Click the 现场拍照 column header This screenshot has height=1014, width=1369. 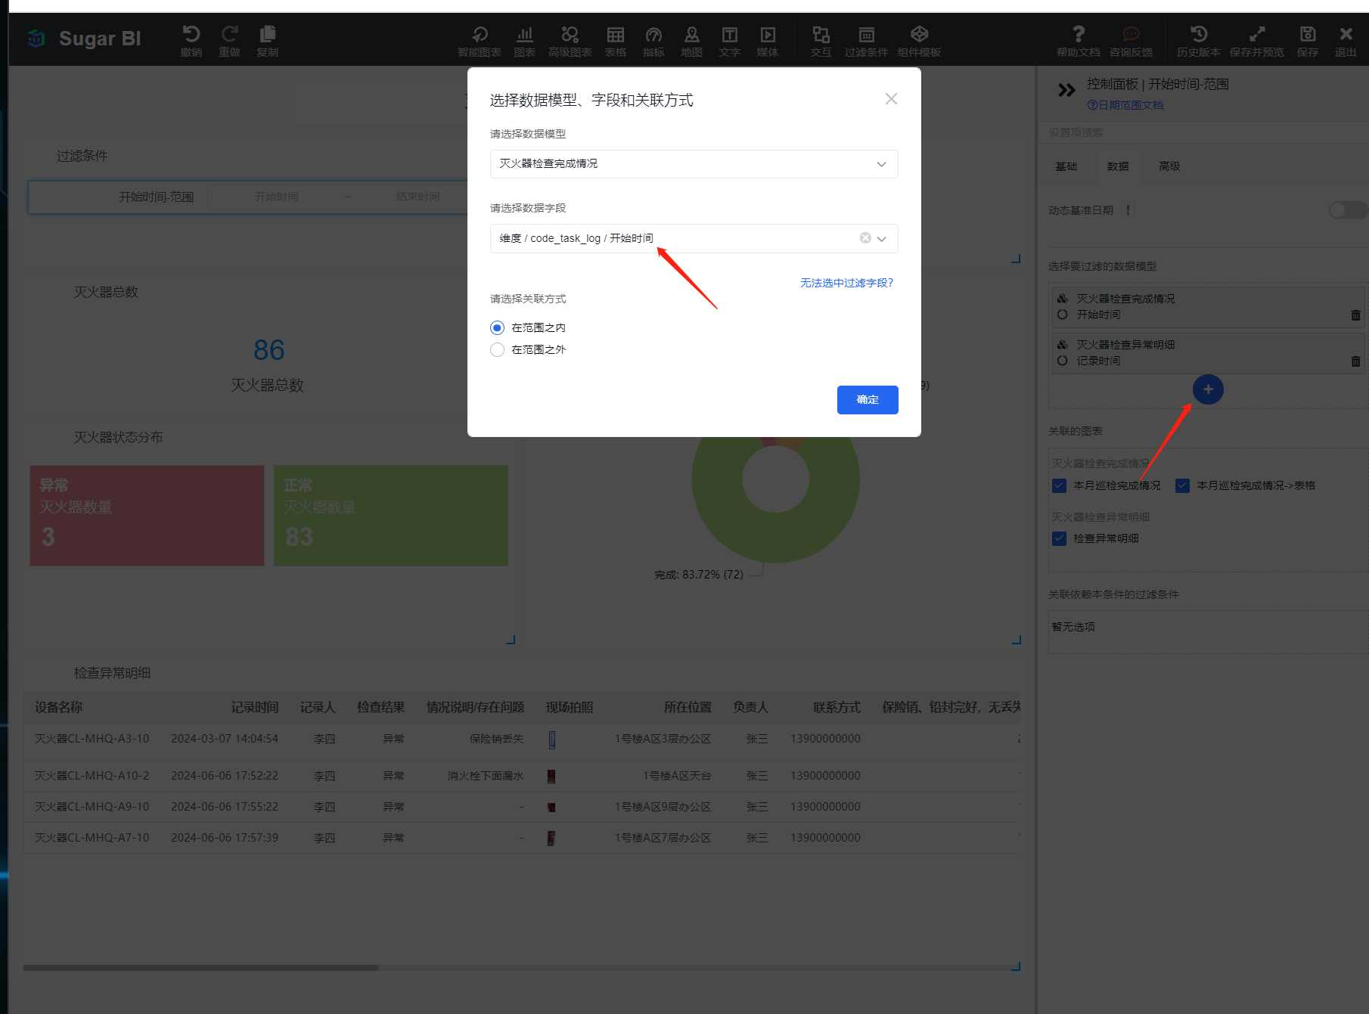570,708
